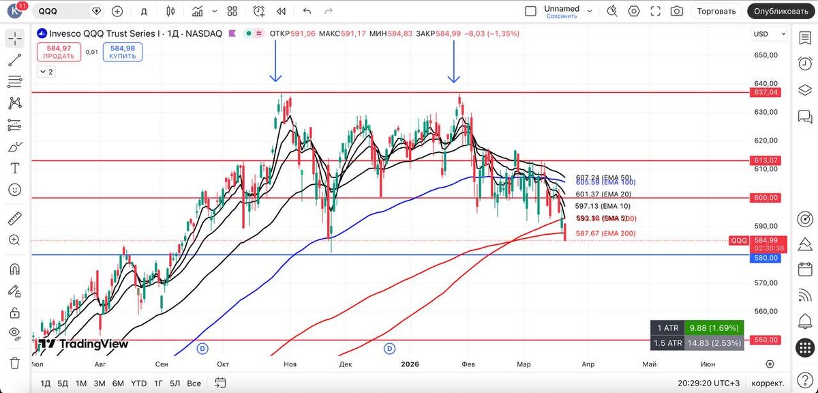Open the Д interval dropdown

coord(144,11)
